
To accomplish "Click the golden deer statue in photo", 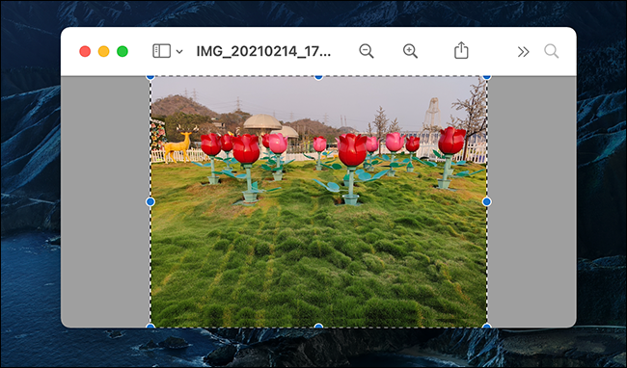I will (178, 145).
